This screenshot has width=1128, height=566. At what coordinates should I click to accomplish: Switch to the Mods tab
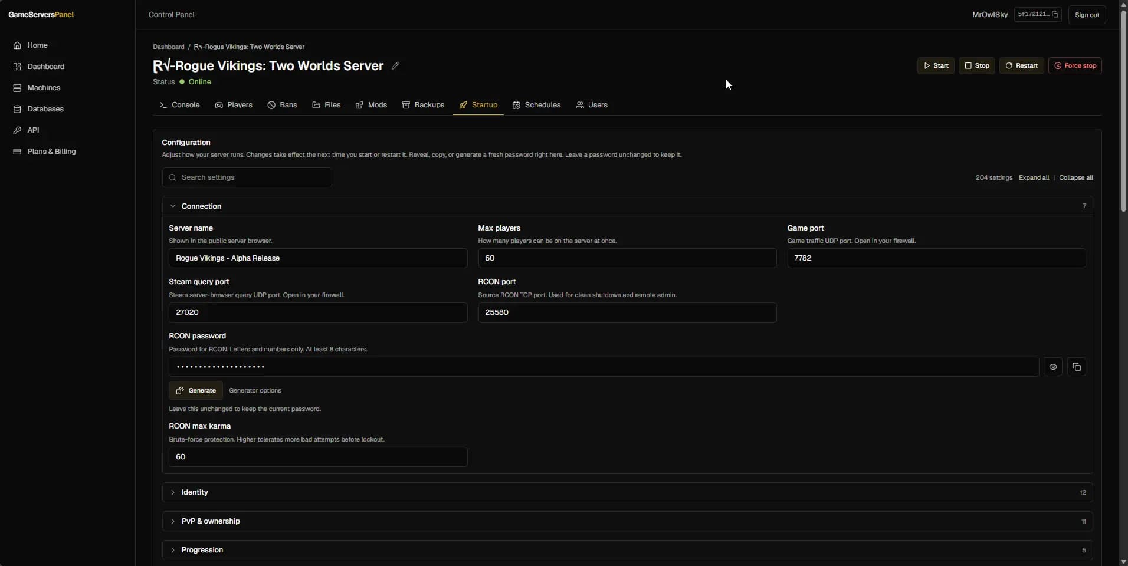click(371, 105)
